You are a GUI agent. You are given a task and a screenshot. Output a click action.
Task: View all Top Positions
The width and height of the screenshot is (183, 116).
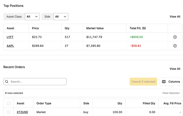(x=175, y=17)
